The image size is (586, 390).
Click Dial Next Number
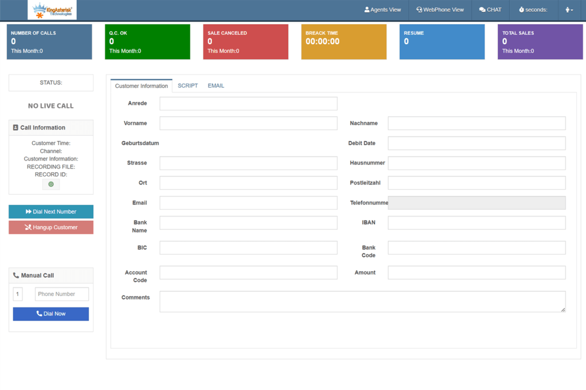[50, 211]
